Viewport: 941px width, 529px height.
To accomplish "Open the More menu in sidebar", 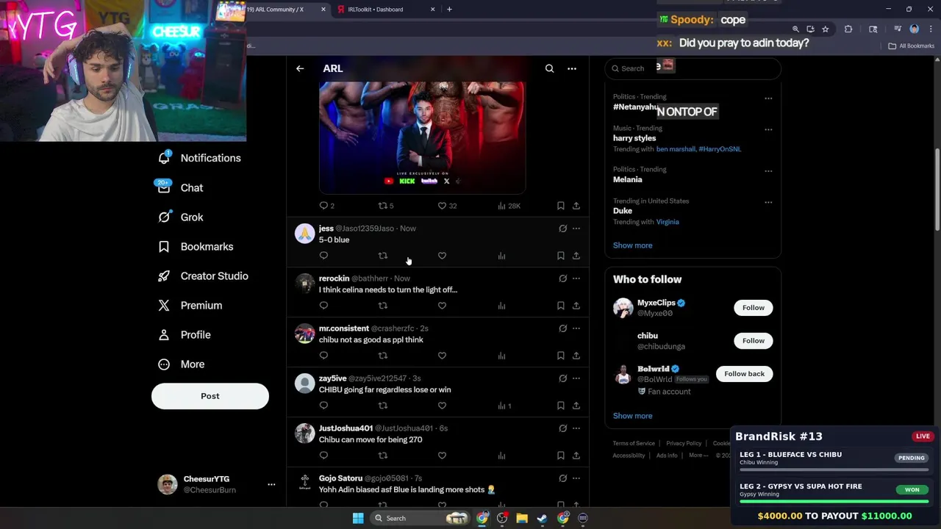I will 182,364.
